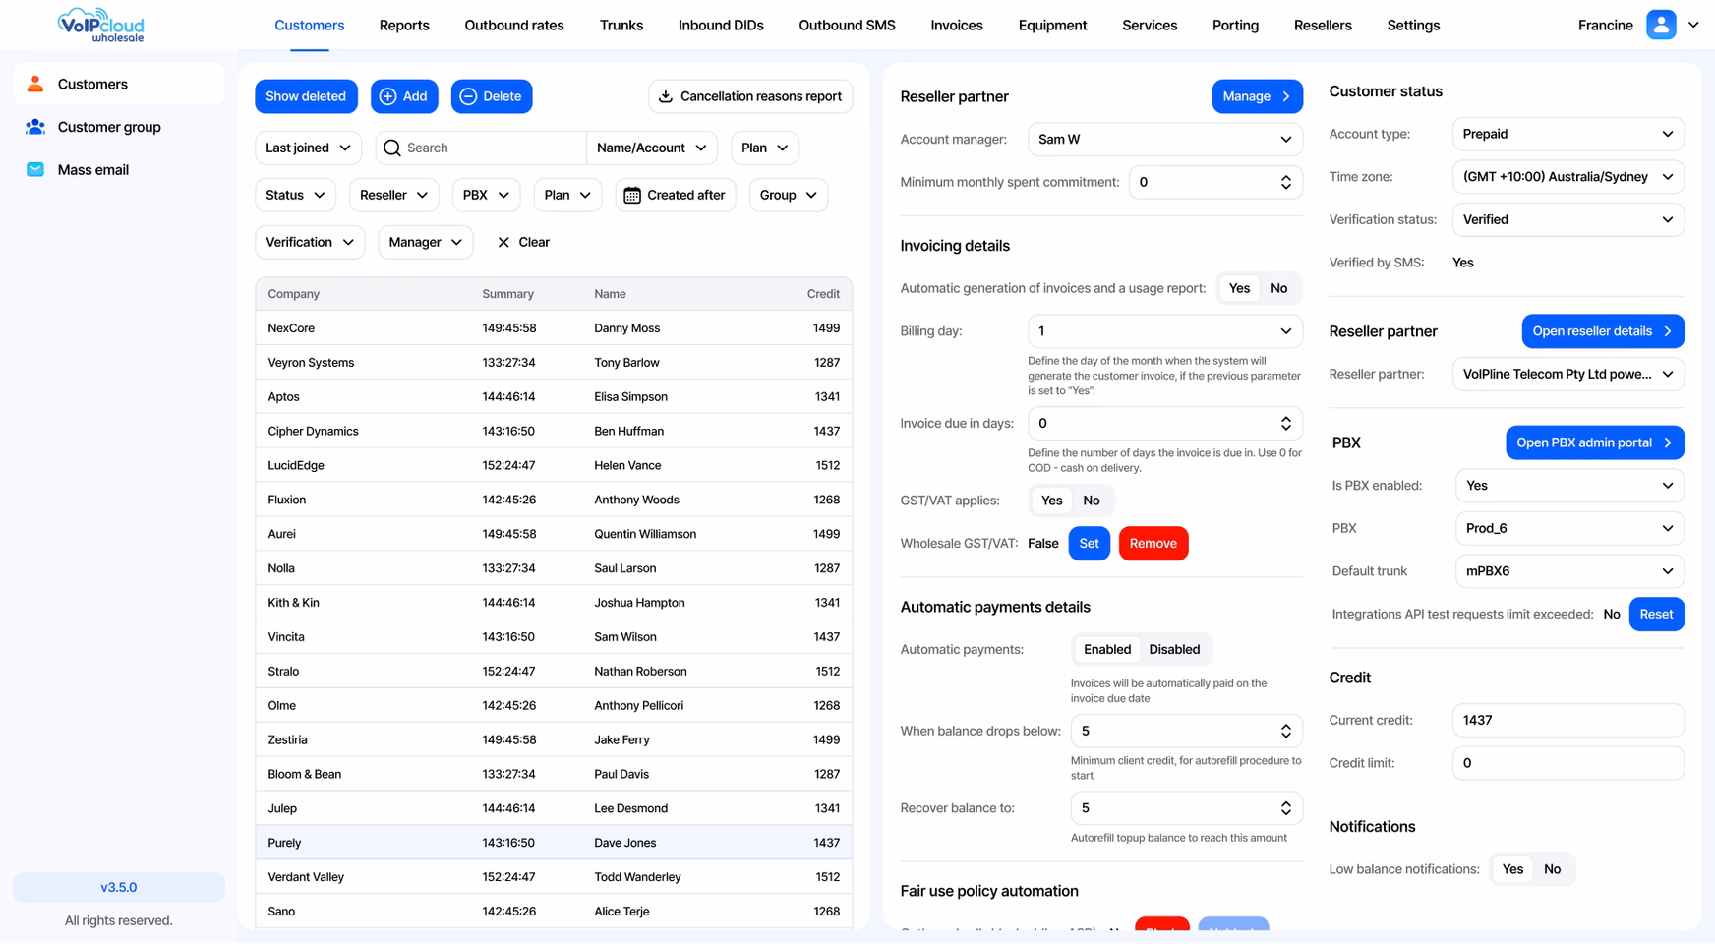The height and width of the screenshot is (944, 1715).
Task: Select Enabled for automatic payments
Action: pos(1107,649)
